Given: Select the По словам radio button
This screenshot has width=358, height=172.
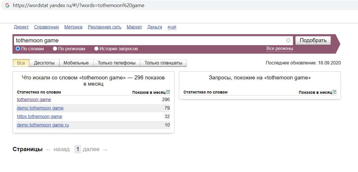Looking at the screenshot, I should click(18, 49).
